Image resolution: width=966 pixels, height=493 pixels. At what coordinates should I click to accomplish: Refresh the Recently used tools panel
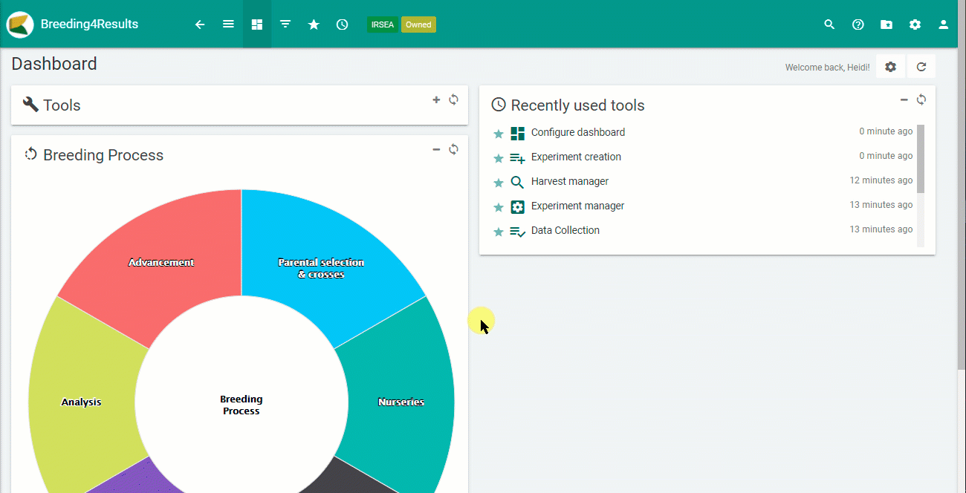pyautogui.click(x=921, y=99)
